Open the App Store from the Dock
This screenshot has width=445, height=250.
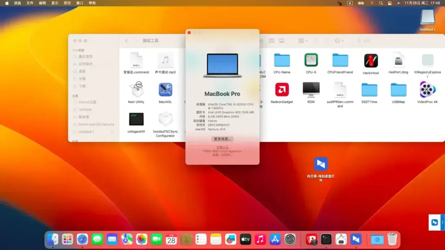click(275, 240)
